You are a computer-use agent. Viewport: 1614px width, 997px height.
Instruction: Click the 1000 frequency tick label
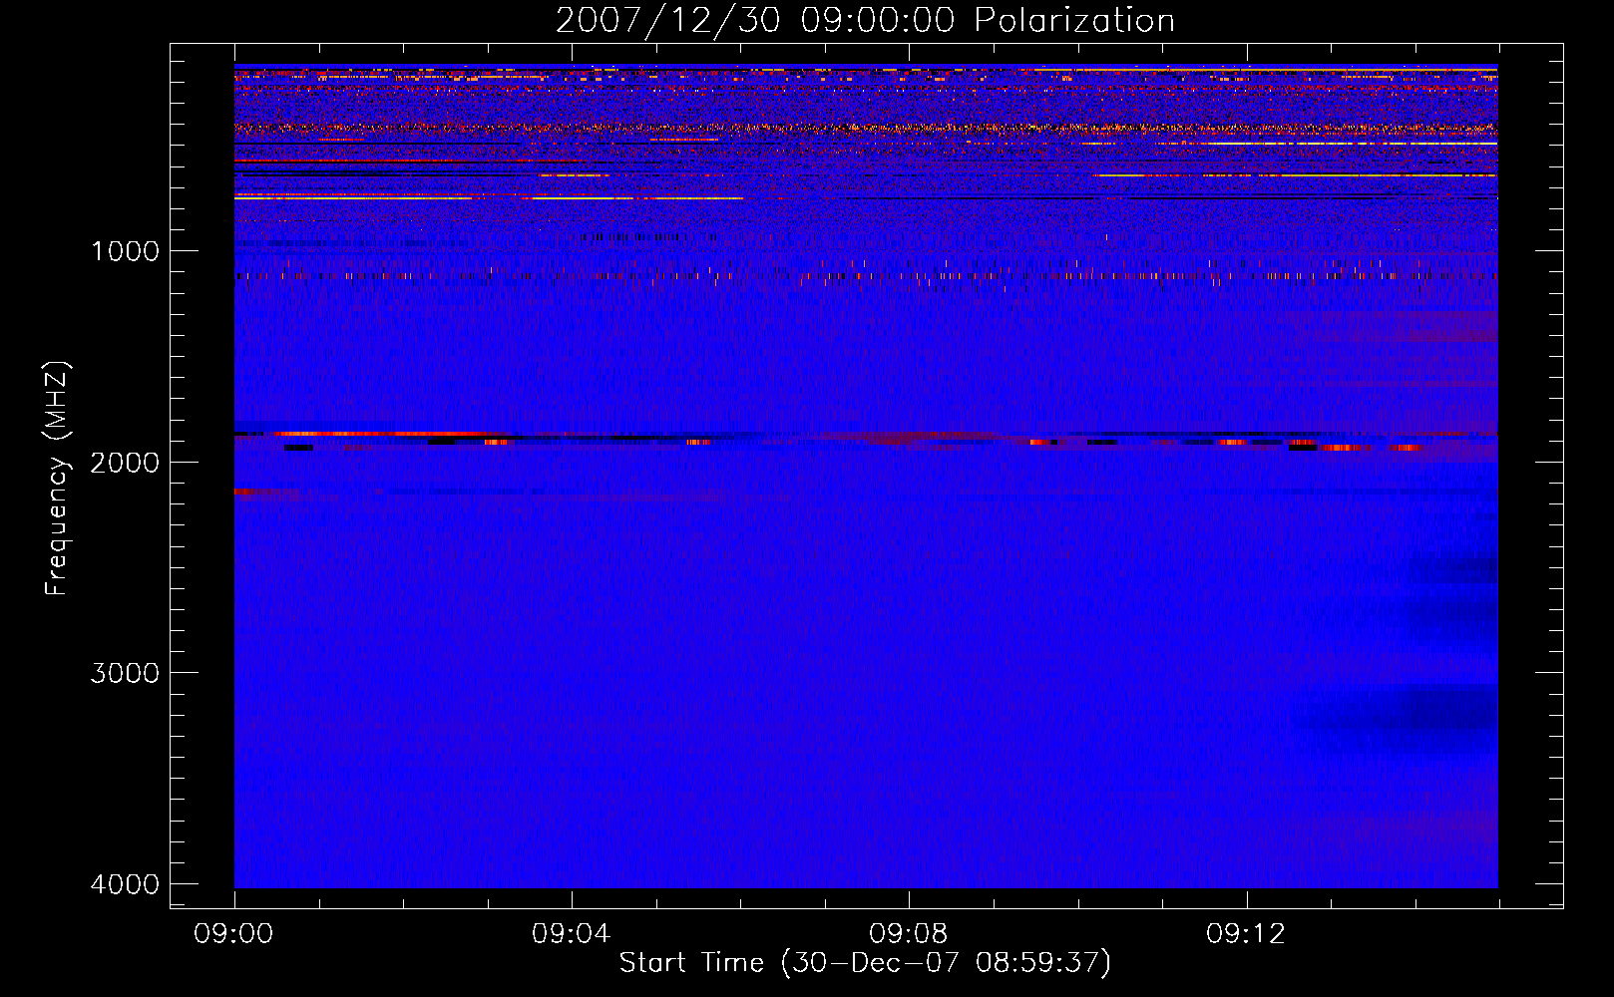point(125,251)
